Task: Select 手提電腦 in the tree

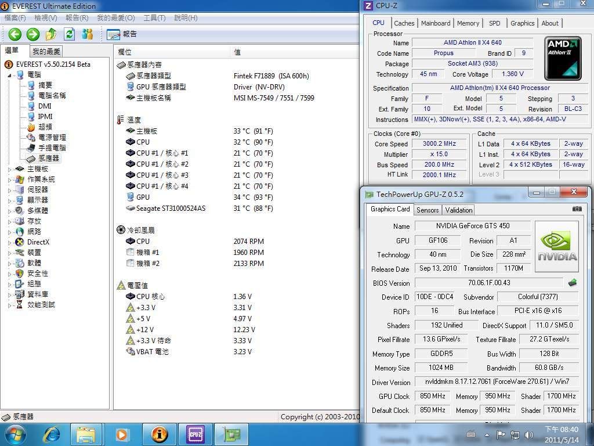Action: (x=52, y=148)
